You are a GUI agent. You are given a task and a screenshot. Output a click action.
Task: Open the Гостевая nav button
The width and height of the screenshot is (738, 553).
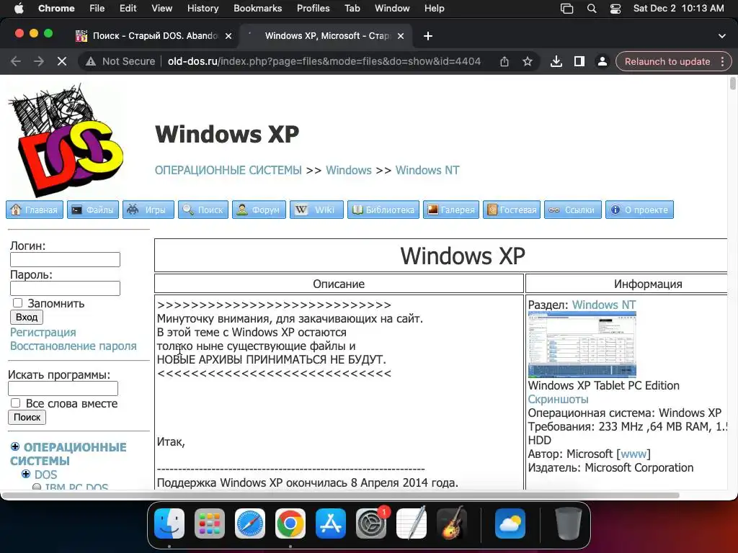pyautogui.click(x=512, y=210)
